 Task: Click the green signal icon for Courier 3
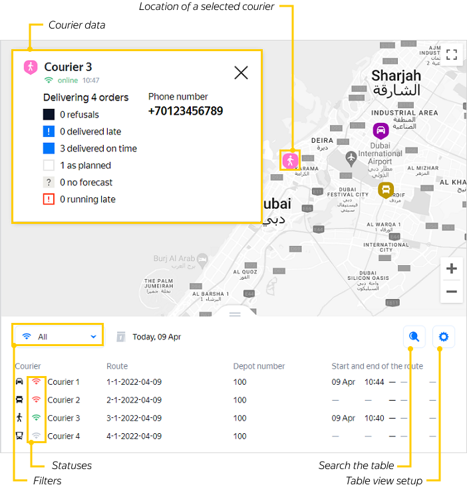point(37,418)
